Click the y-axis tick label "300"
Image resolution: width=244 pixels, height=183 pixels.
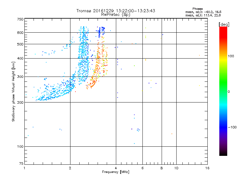[x=20, y=77]
